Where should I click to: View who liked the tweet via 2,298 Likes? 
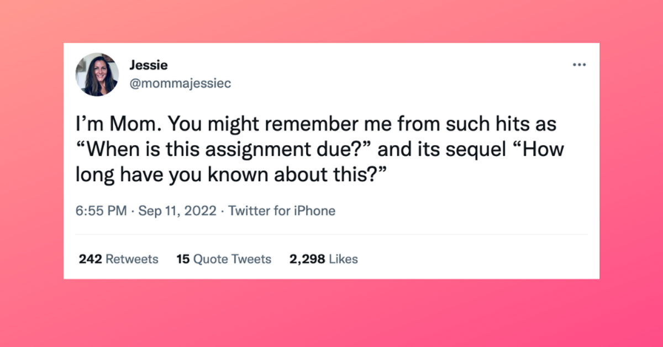324,259
